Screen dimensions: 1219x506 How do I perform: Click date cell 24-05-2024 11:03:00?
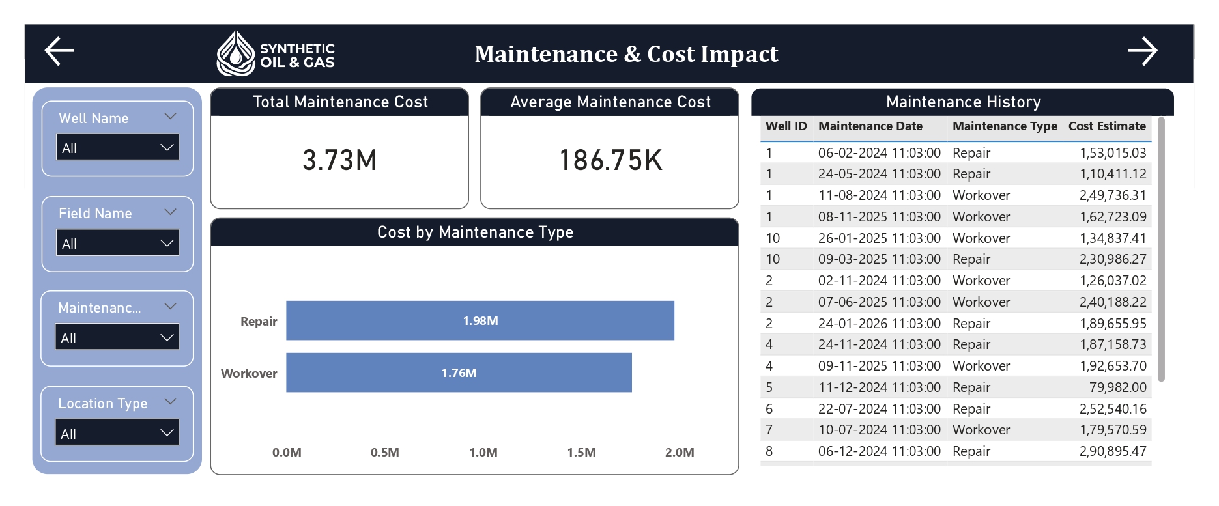click(880, 174)
